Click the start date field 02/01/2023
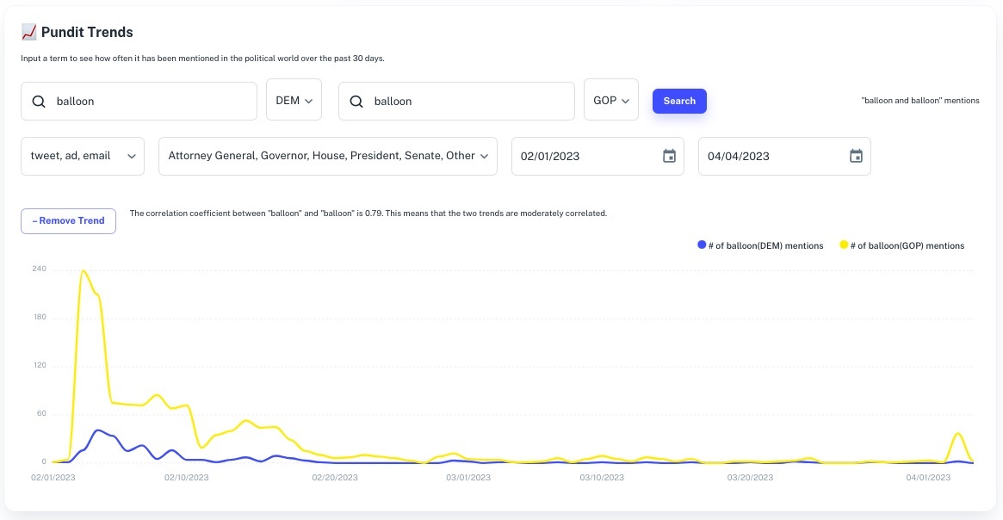 [x=597, y=156]
